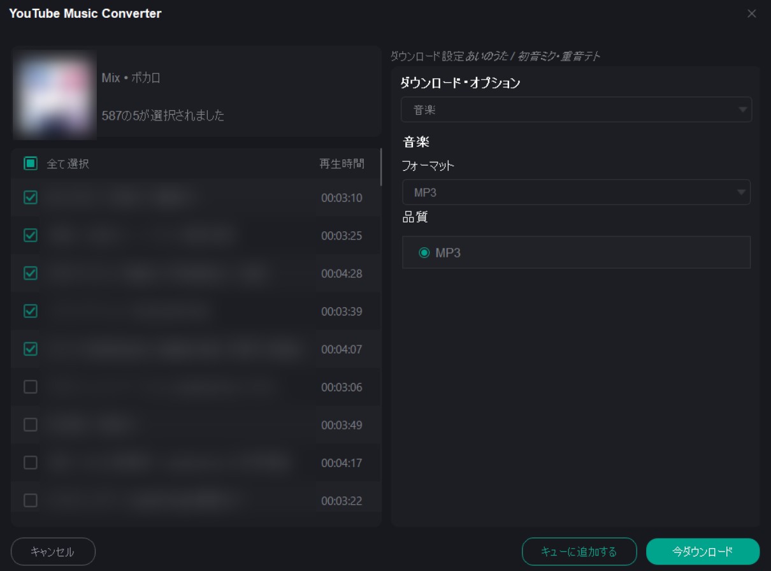771x571 pixels.
Task: Check the track lasting 00:03:22
Action: (x=30, y=500)
